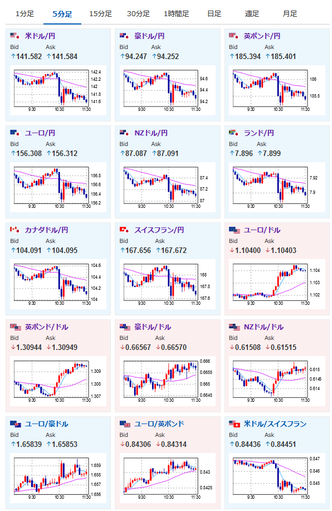Open the ユーロ/豪ドル pair title
This screenshot has width=332, height=511.
coord(46,424)
